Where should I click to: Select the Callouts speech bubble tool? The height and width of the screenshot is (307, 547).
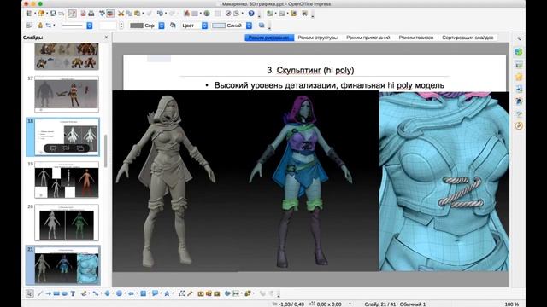(x=155, y=293)
